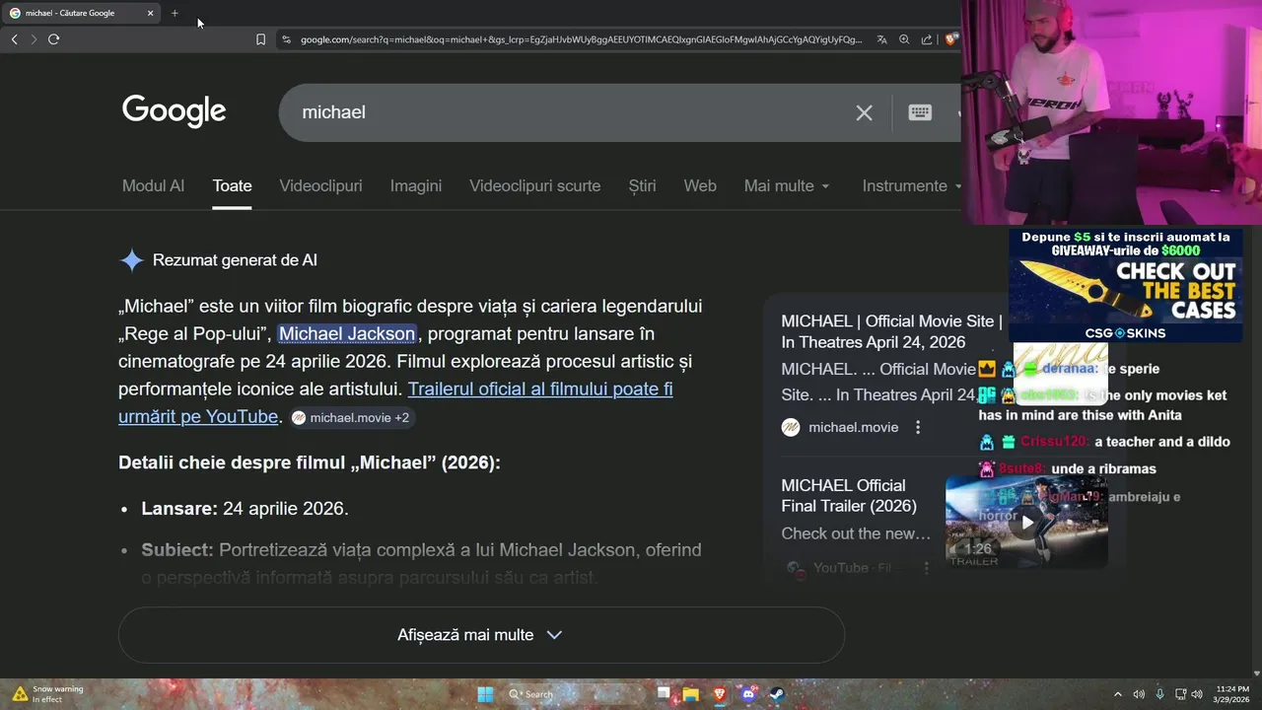Image resolution: width=1262 pixels, height=710 pixels.
Task: Open Videoclipuri scurte tab
Action: pyautogui.click(x=534, y=185)
